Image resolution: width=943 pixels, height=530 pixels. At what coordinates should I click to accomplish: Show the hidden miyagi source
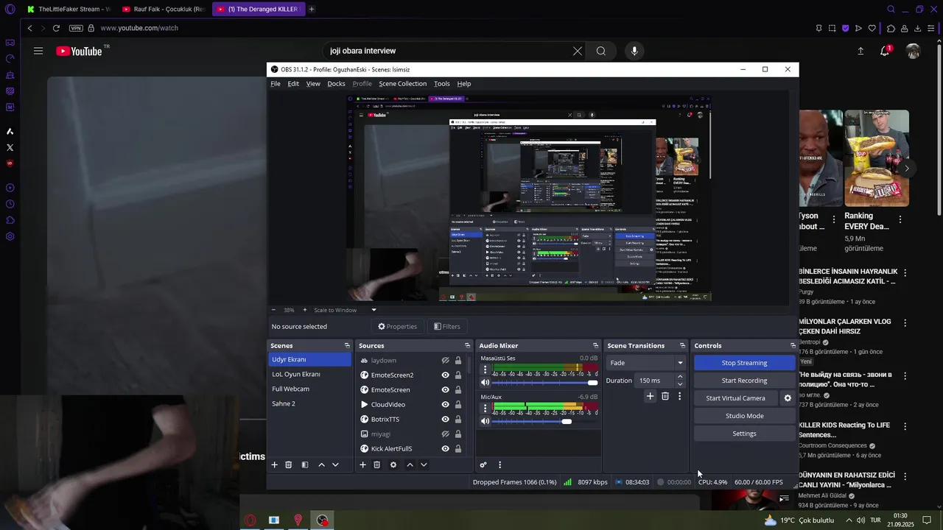(445, 434)
